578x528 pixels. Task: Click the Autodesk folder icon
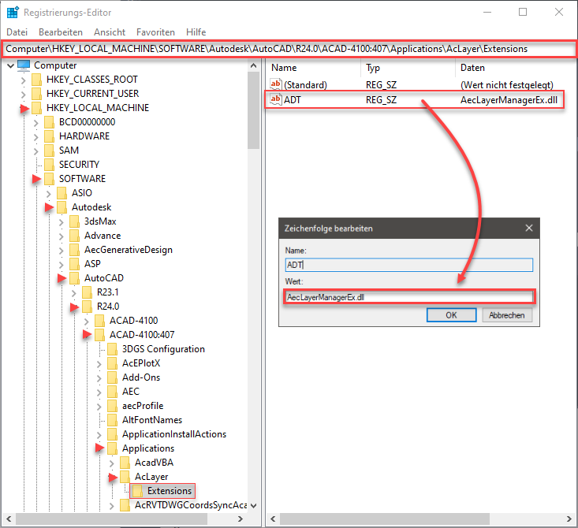pyautogui.click(x=62, y=207)
